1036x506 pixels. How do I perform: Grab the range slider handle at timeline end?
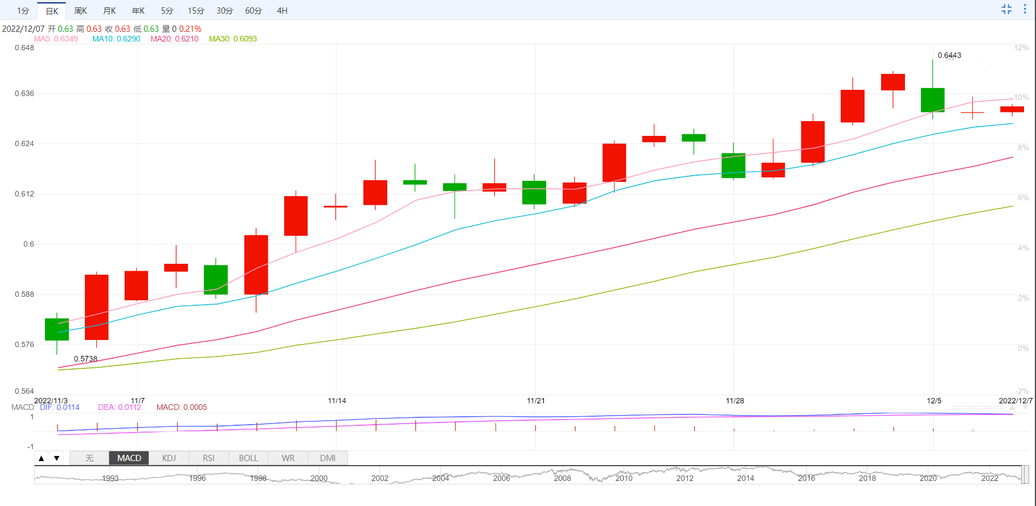1025,474
